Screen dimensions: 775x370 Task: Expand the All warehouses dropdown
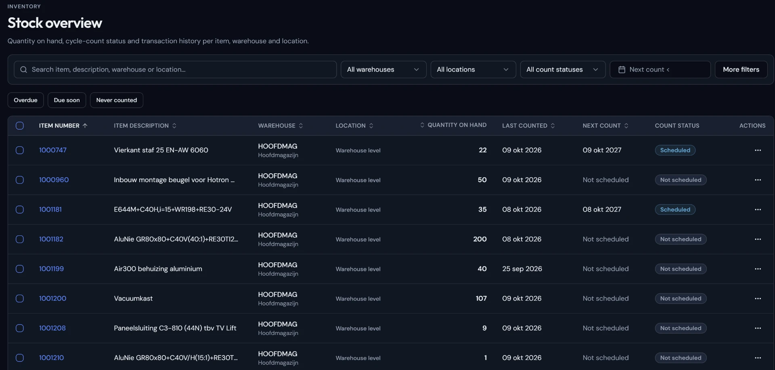tap(383, 69)
